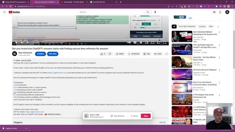
Task: Seek on the red video progress bar
Action: [x=90, y=39]
